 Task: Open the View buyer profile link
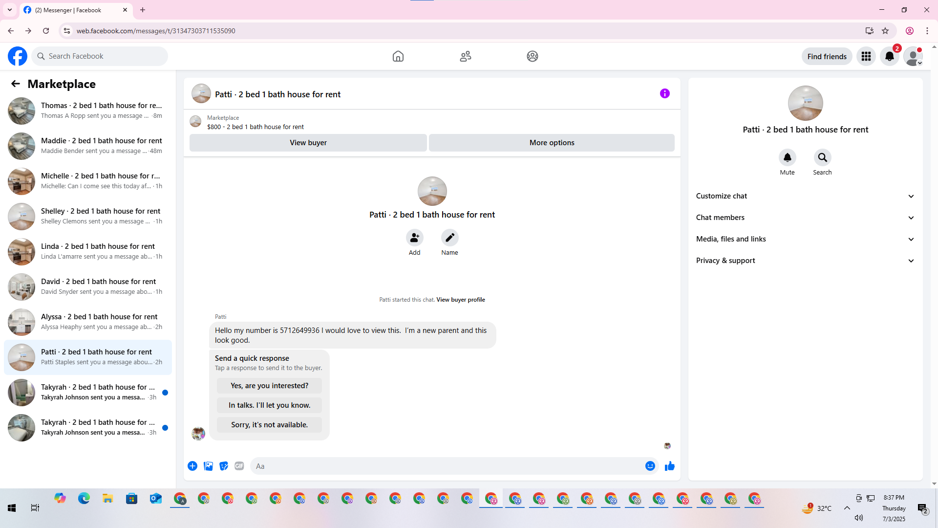(460, 300)
